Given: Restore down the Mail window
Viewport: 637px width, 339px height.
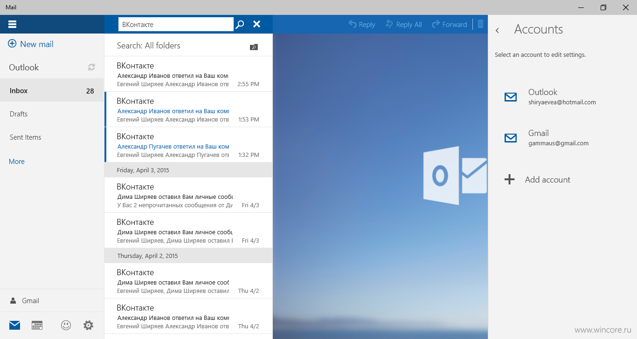Looking at the screenshot, I should [x=603, y=7].
